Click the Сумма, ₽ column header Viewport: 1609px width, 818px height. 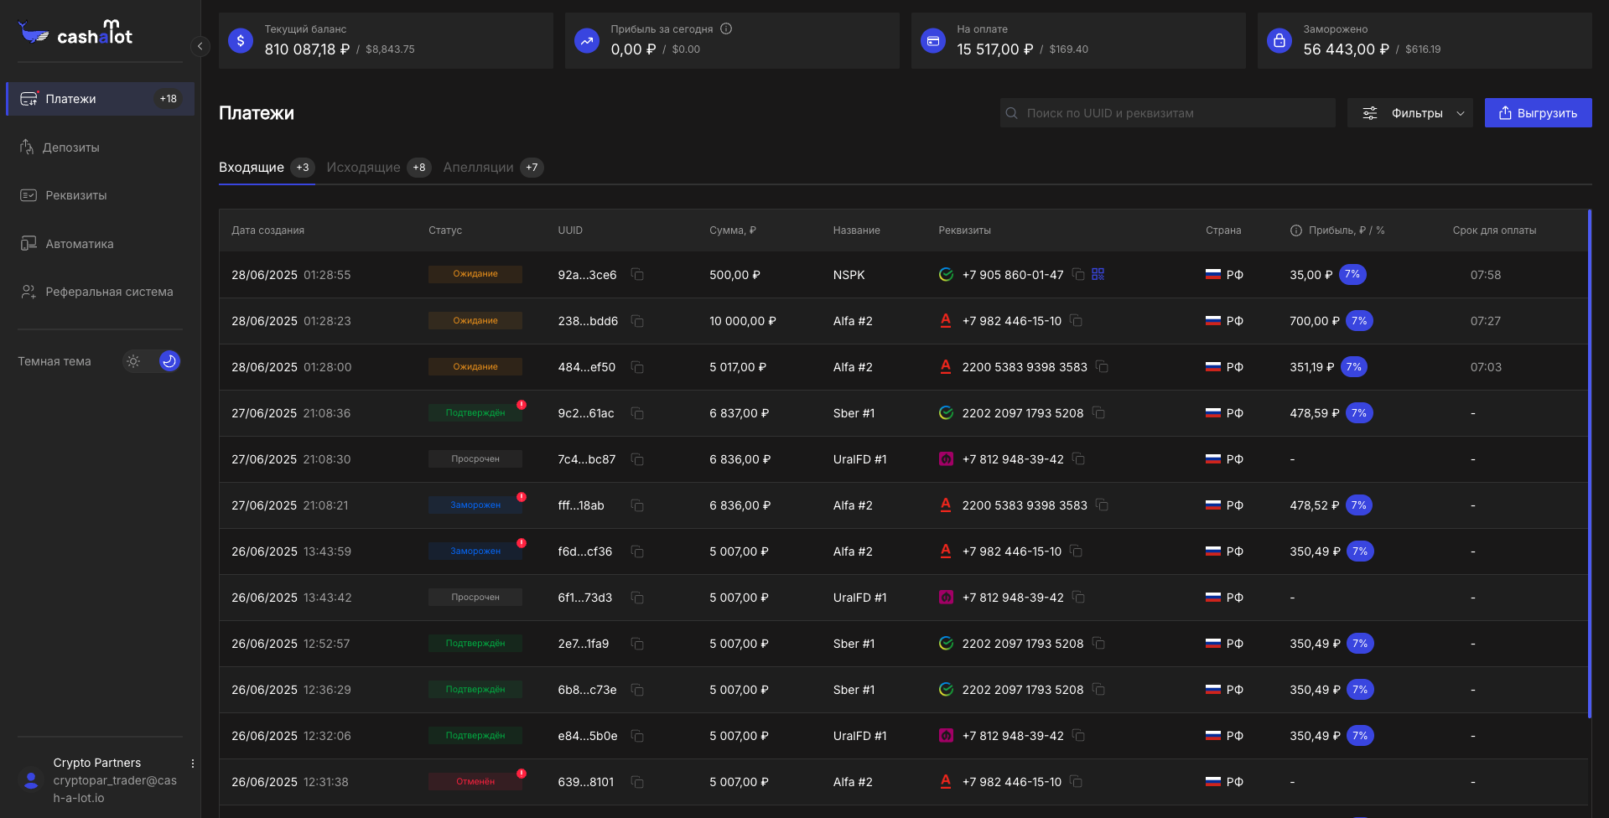[733, 230]
